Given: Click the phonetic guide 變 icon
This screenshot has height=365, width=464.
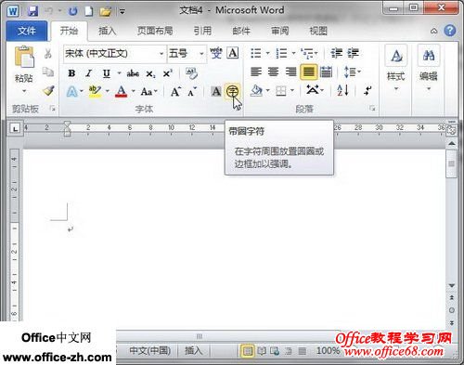Looking at the screenshot, I should [x=216, y=53].
